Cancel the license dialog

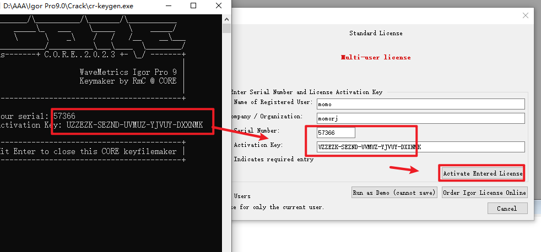[507, 209]
